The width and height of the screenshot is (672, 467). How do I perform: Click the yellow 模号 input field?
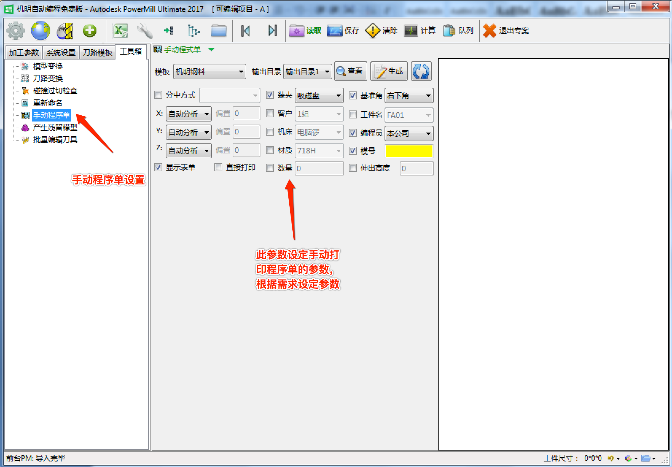(x=409, y=151)
